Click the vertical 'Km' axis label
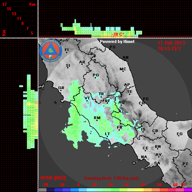192x192 pixels. coord(4,33)
